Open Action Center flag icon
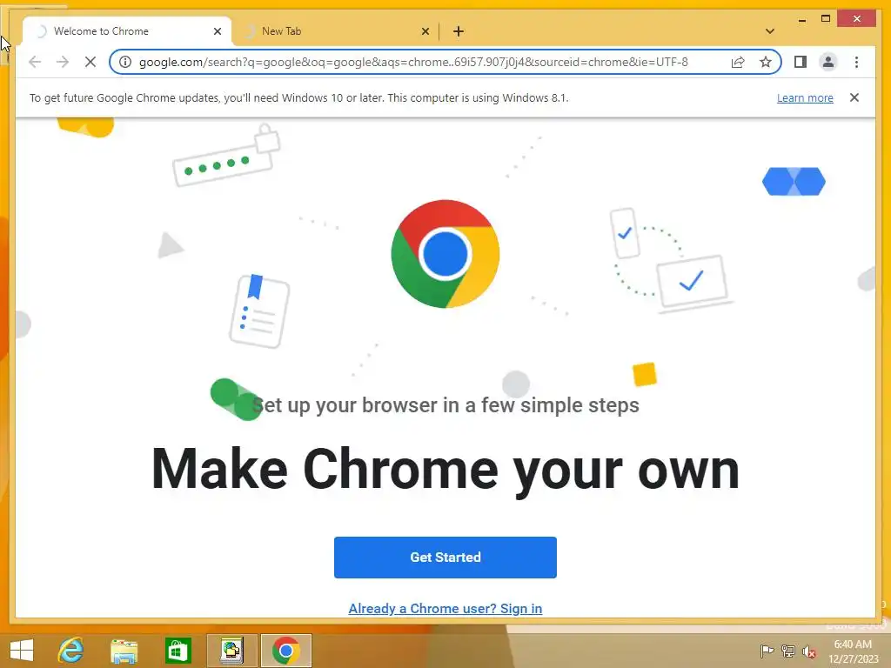The width and height of the screenshot is (891, 668). [x=767, y=651]
